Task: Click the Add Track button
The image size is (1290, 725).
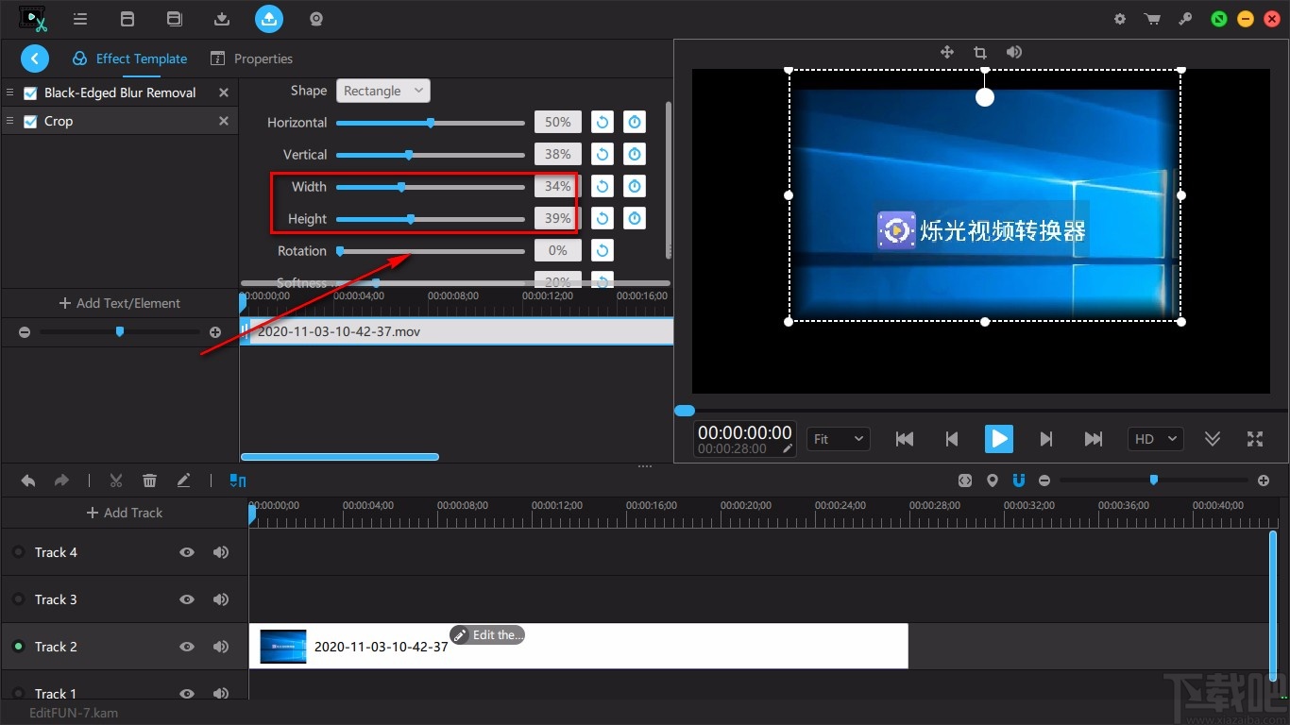Action: click(x=124, y=513)
